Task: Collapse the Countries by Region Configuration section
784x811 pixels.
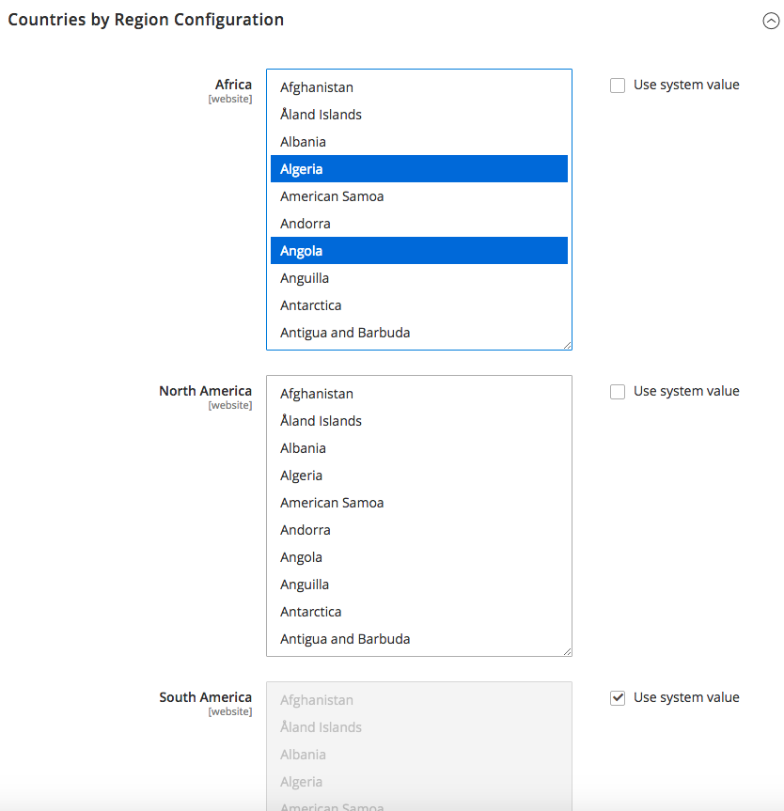Action: [x=771, y=21]
